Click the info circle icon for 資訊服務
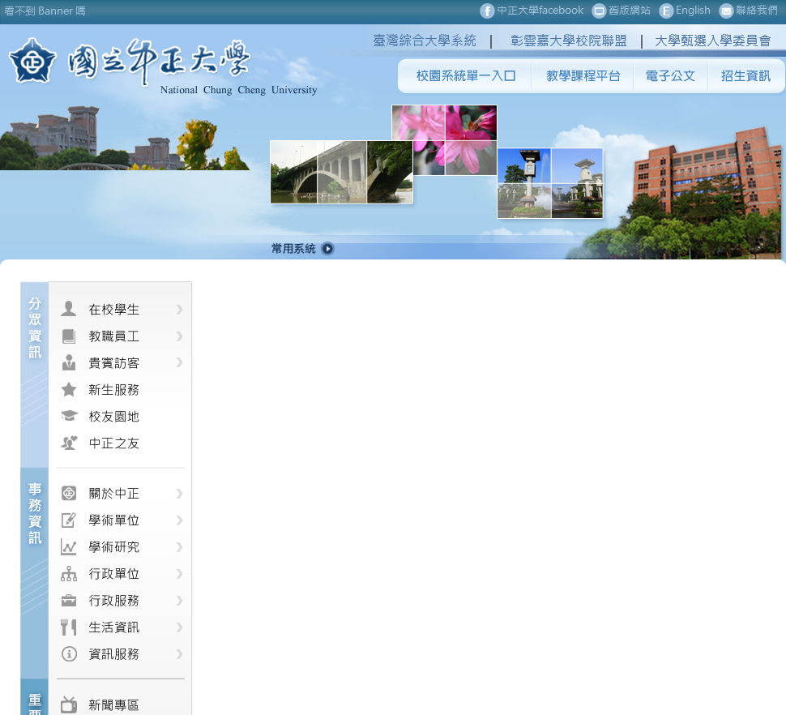The image size is (786, 715). point(69,654)
